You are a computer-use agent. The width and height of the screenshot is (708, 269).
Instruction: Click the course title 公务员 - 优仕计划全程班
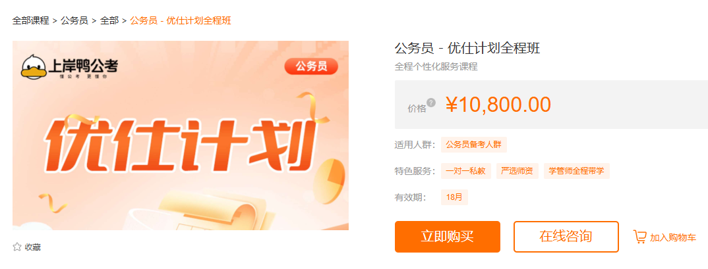(467, 48)
